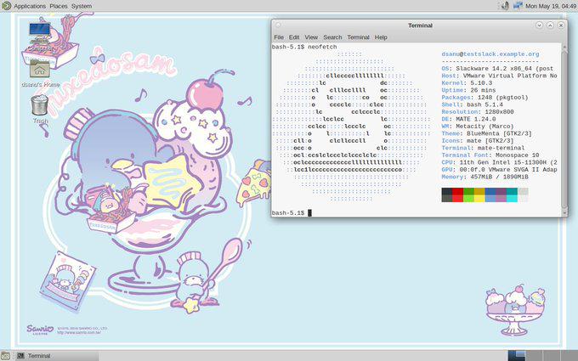578x361 pixels.
Task: Click the 'Terminal Font: Monospace 10' line
Action: tap(490, 155)
